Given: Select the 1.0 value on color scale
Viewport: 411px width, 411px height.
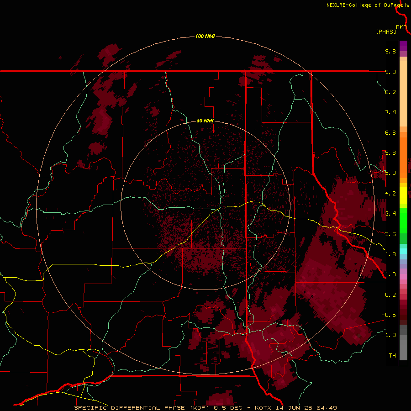Looking at the screenshot, I should coord(390,274).
